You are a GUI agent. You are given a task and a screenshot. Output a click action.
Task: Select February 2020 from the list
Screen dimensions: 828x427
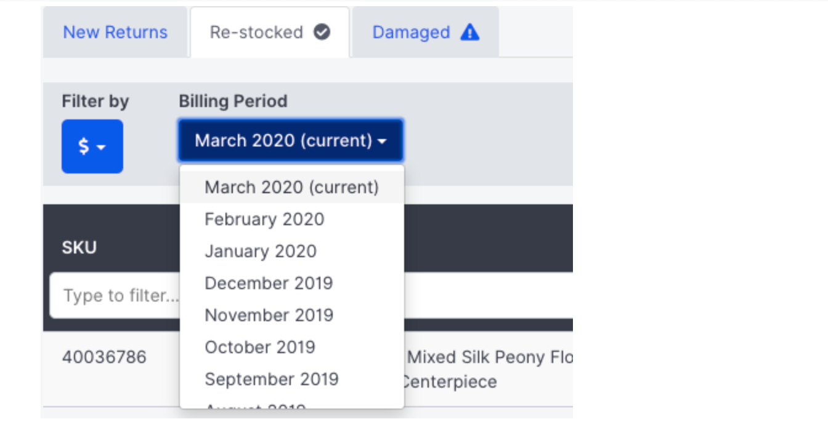click(x=264, y=219)
